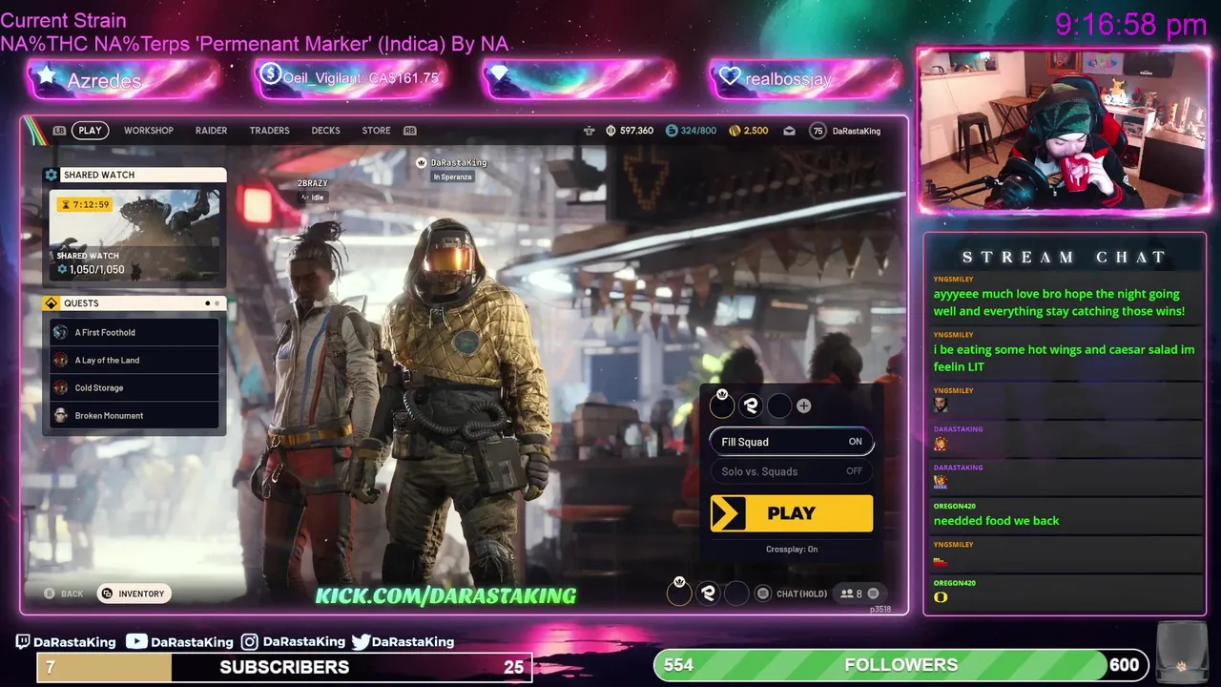Image resolution: width=1221 pixels, height=687 pixels.
Task: Toggle Solo vs. Squads setting
Action: click(791, 471)
